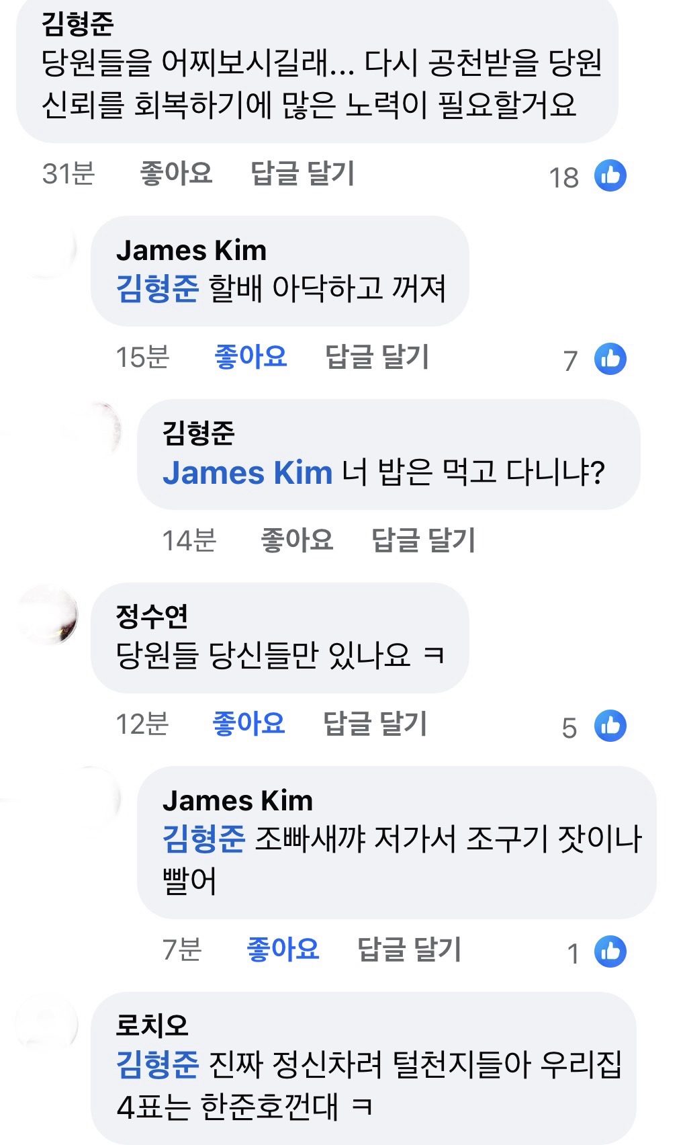The height and width of the screenshot is (1145, 687).
Task: Click the like reaction icon showing 5
Action: (x=610, y=726)
